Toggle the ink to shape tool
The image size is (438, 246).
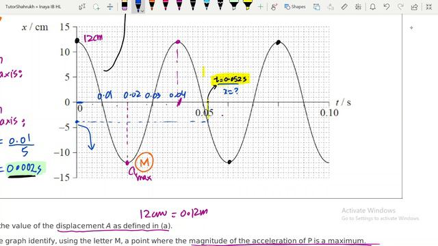[274, 7]
